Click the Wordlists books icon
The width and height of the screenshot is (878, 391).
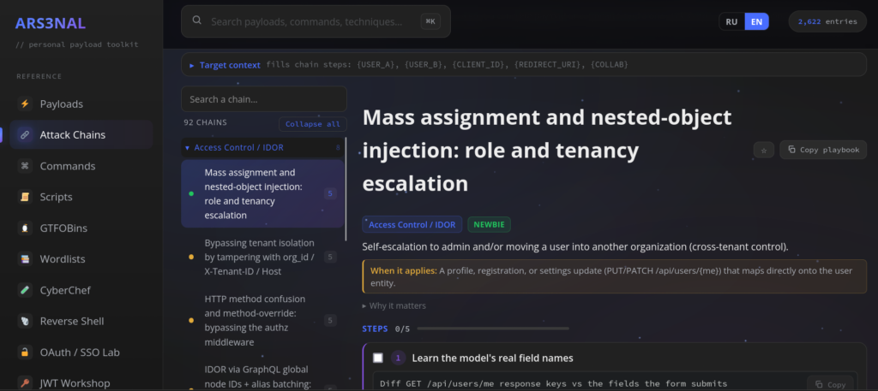point(25,259)
